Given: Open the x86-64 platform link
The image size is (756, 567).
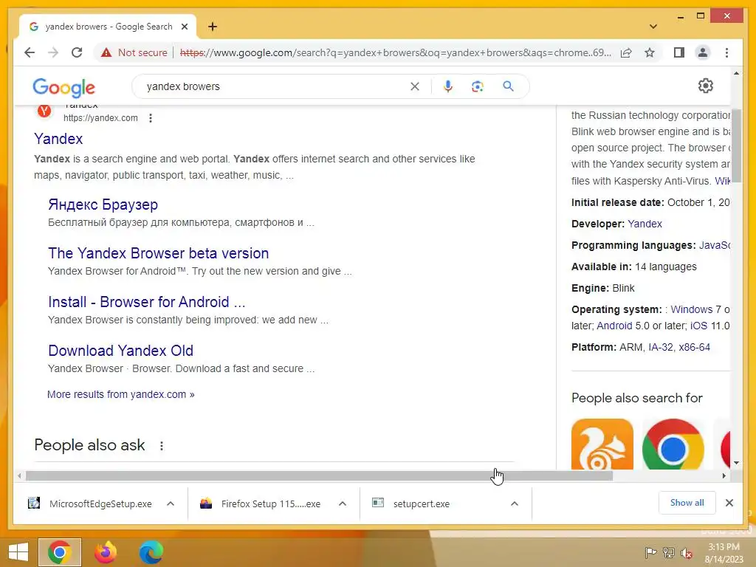Looking at the screenshot, I should coord(694,347).
